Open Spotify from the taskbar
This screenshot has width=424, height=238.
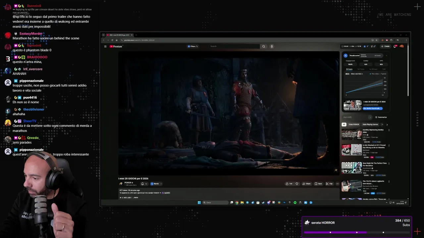[x=295, y=203]
